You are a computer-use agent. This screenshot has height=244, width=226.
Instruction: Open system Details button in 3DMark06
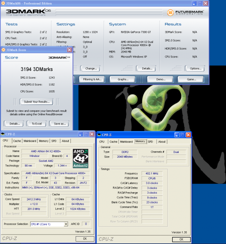[147, 68]
